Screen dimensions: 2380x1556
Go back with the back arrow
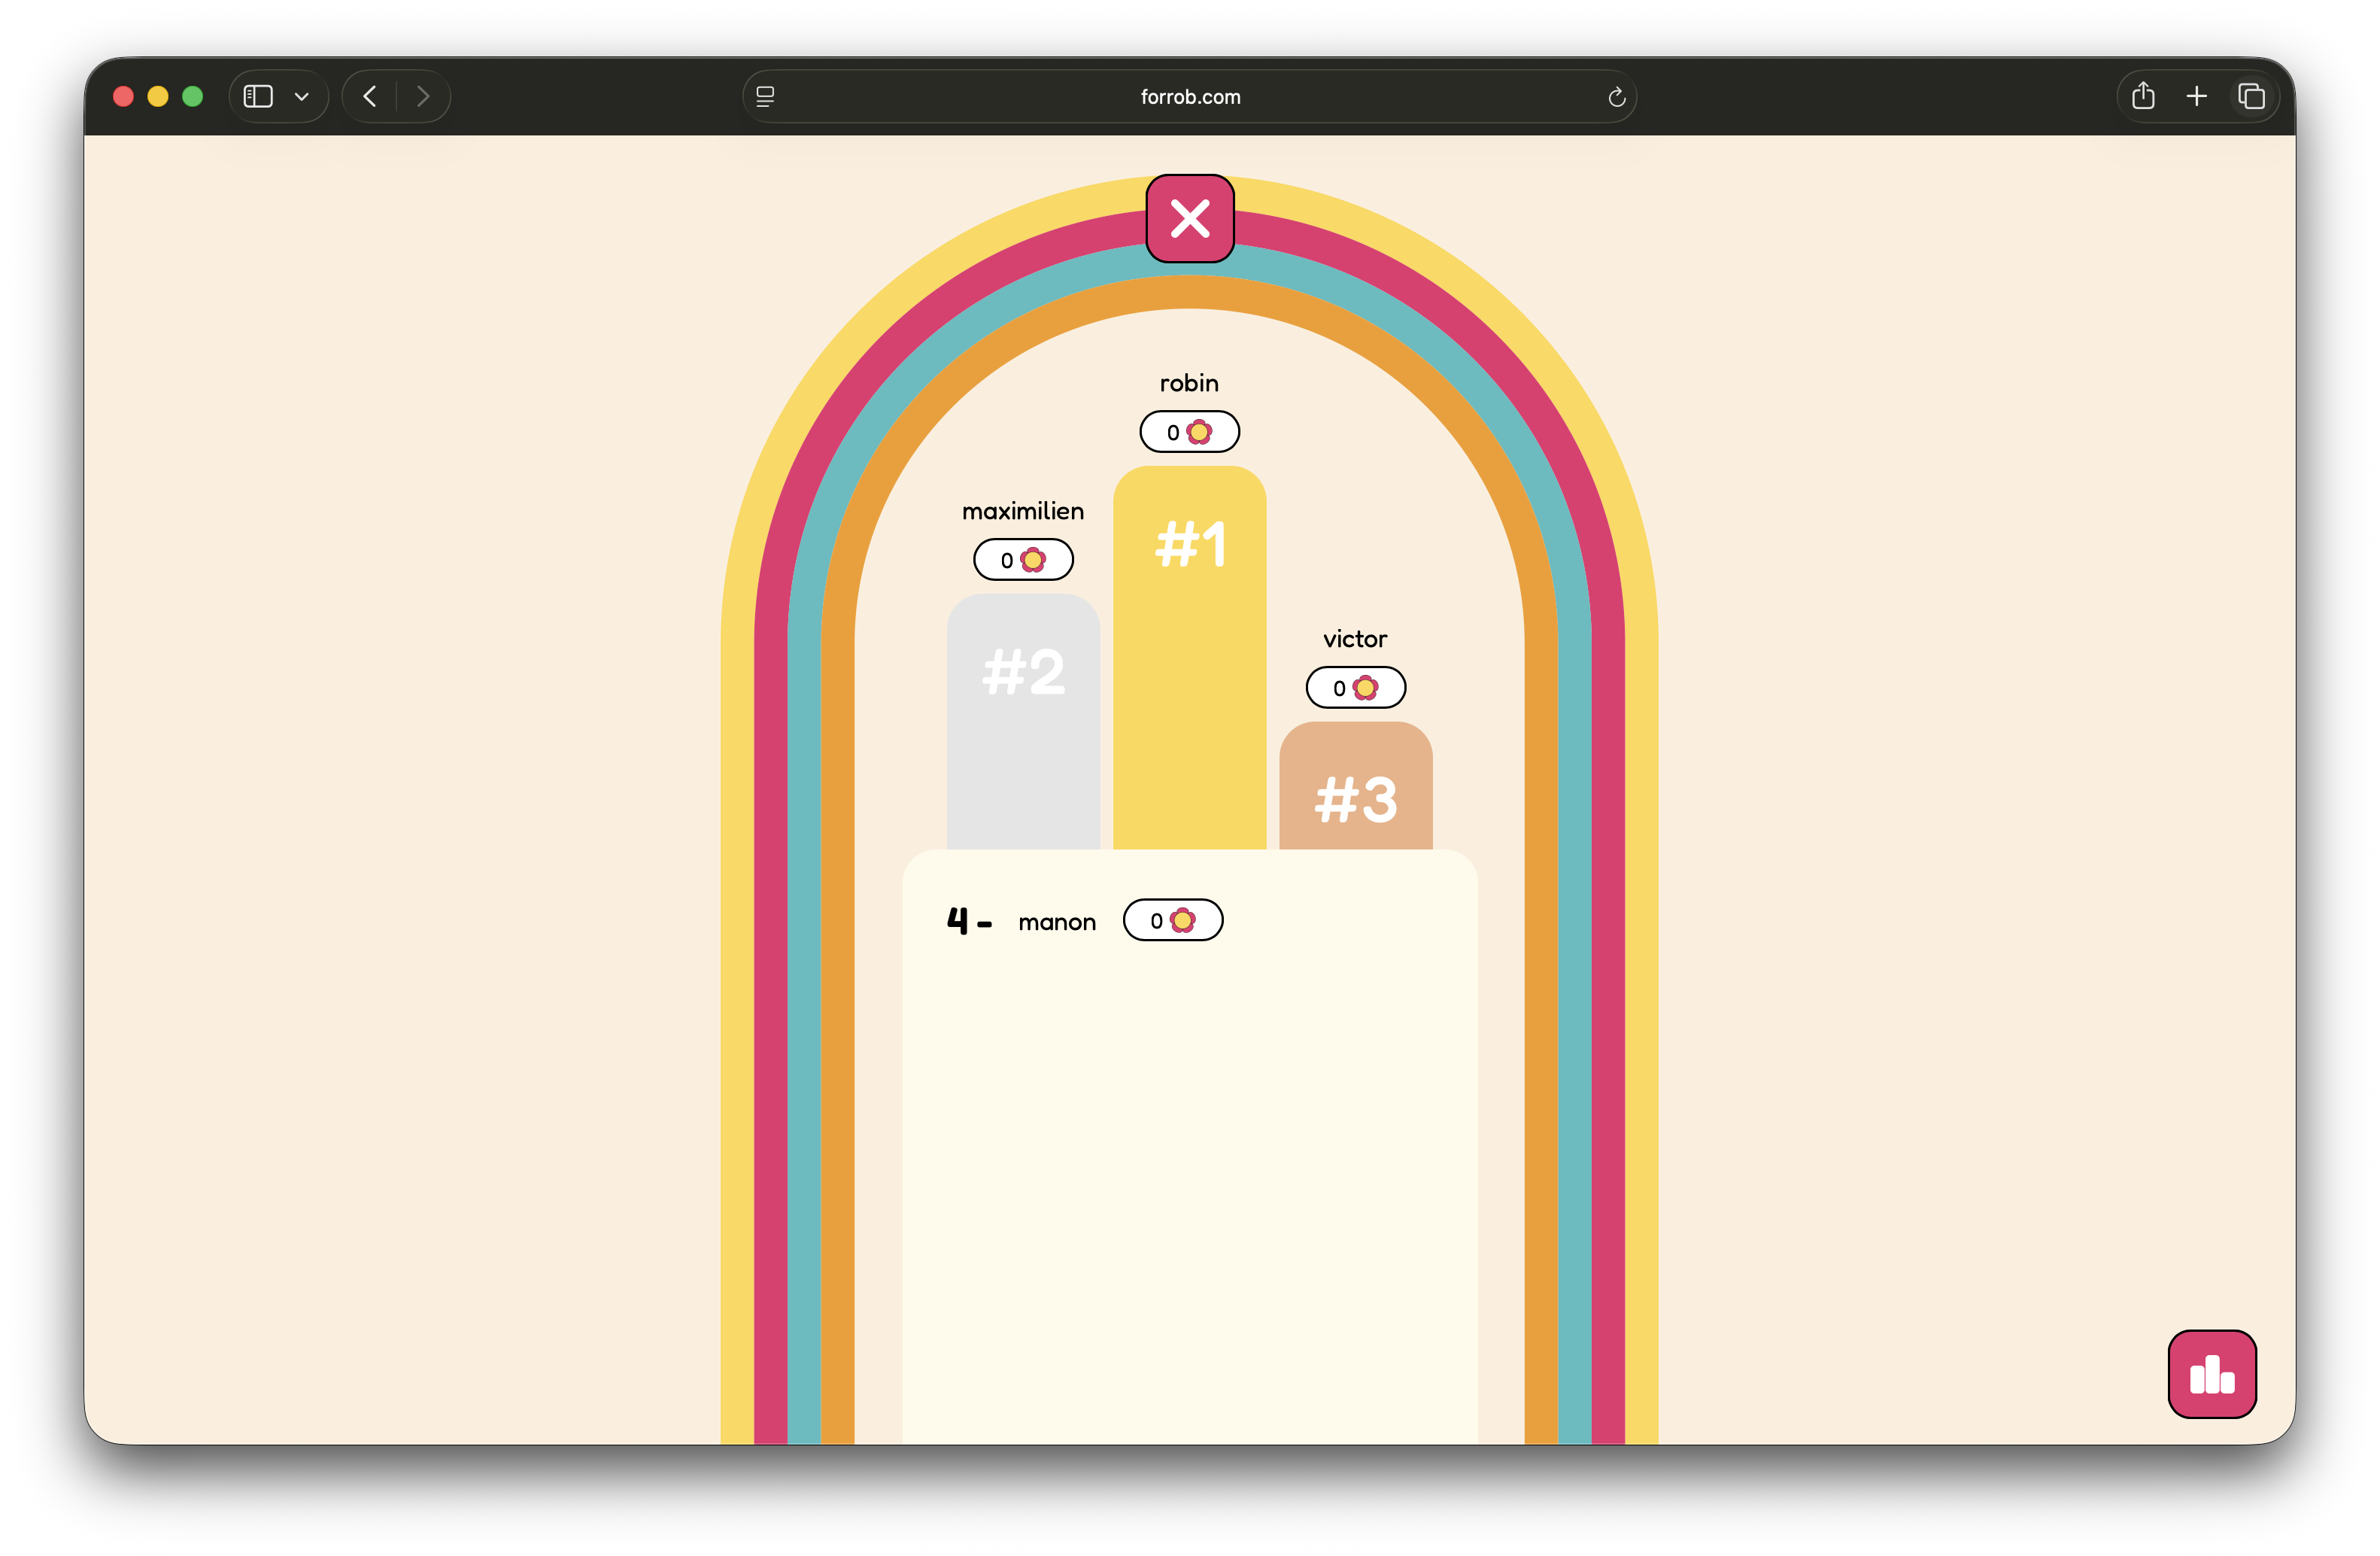click(x=370, y=96)
